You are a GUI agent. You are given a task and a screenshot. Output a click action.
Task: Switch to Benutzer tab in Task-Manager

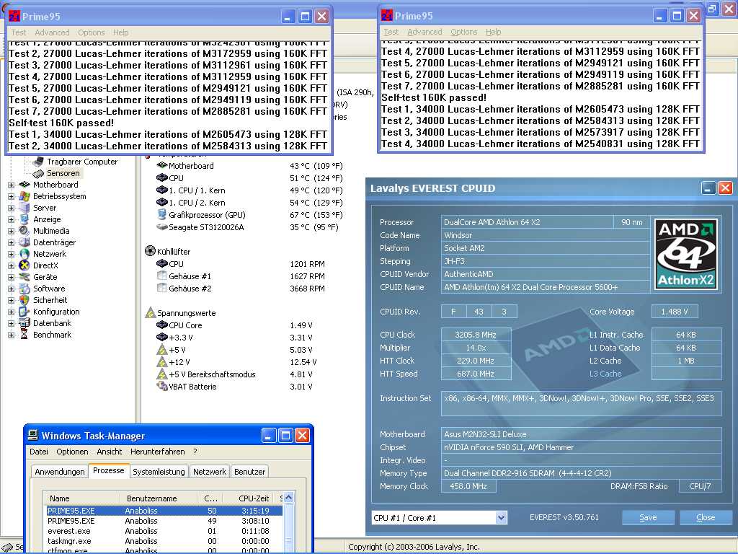coord(249,472)
